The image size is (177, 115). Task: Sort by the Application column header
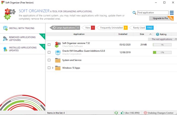79,34
